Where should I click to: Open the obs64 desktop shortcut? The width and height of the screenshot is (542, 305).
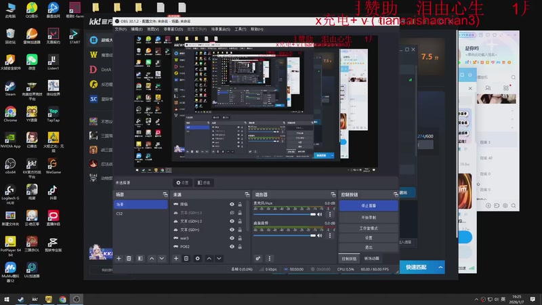[x=10, y=166]
